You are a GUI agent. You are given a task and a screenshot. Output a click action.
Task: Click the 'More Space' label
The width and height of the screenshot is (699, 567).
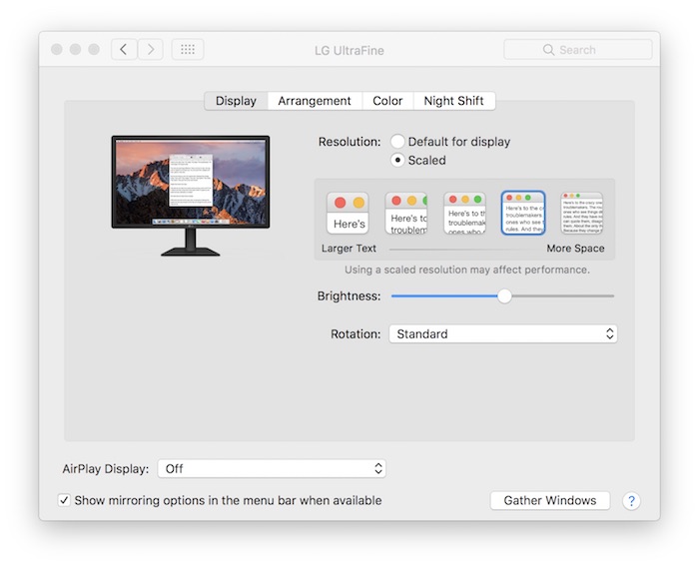click(x=575, y=249)
